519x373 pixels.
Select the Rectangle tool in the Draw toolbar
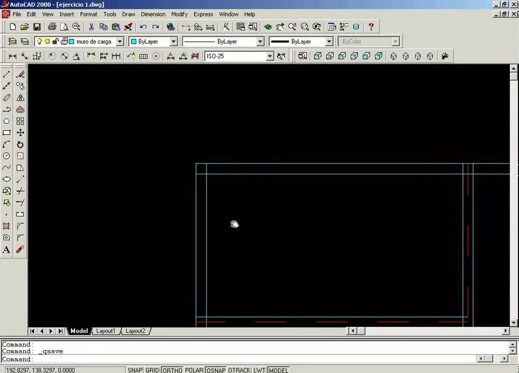click(x=7, y=133)
